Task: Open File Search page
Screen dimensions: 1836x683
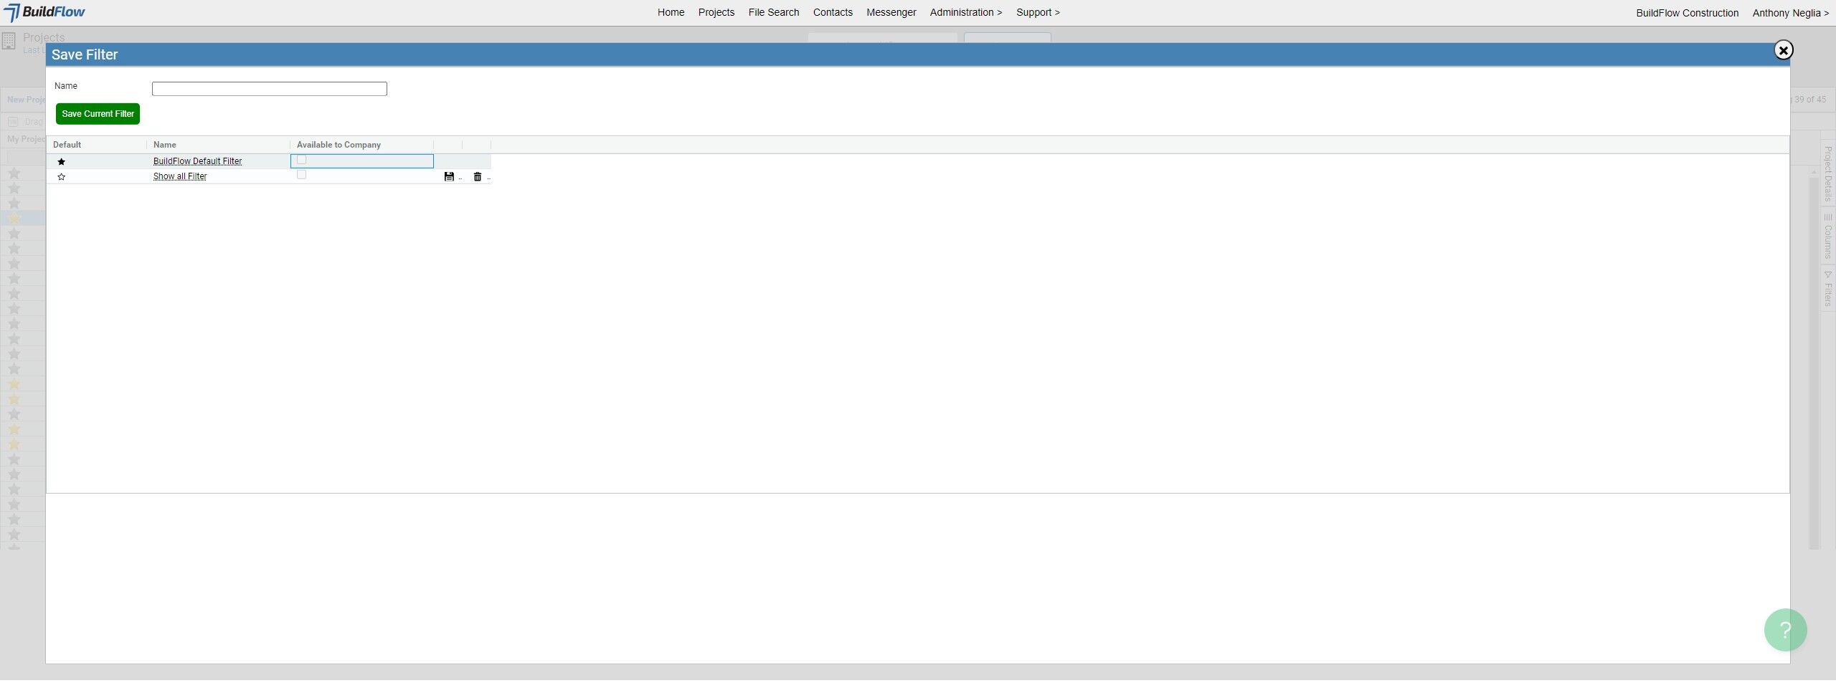Action: pyautogui.click(x=773, y=12)
